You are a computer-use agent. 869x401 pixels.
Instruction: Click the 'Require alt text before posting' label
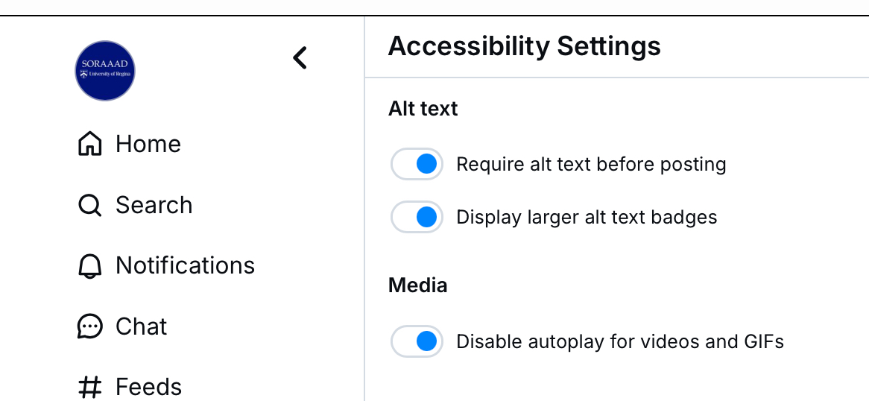click(x=591, y=164)
